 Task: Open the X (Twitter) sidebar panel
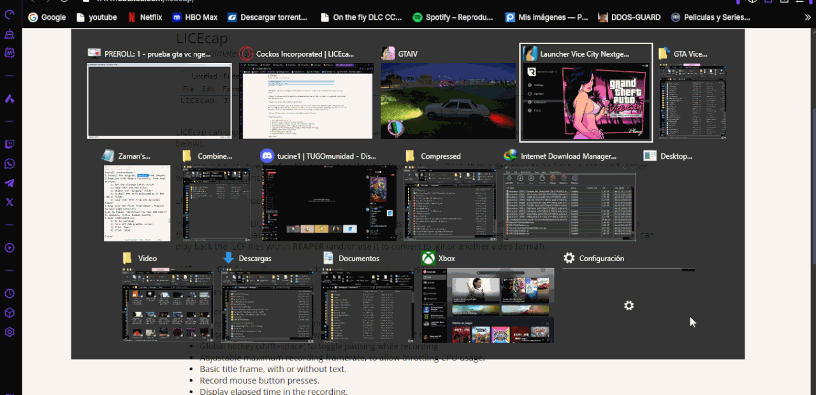click(x=10, y=203)
